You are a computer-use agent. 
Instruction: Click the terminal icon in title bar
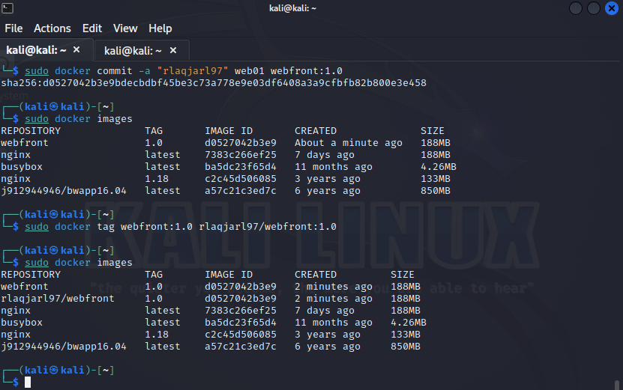(7, 8)
